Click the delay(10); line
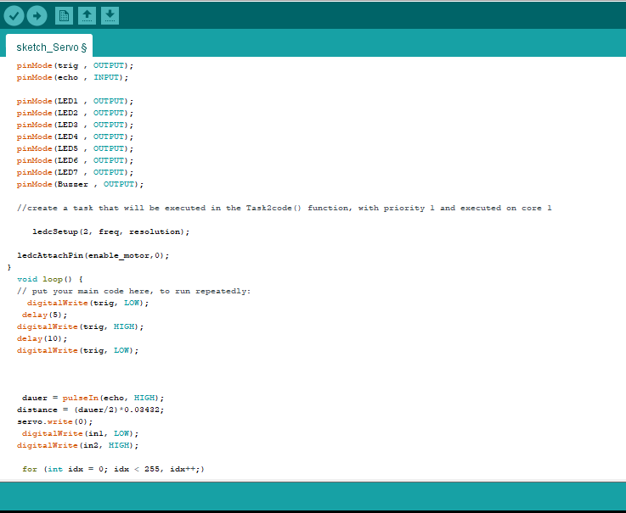The height and width of the screenshot is (513, 626). coord(42,338)
